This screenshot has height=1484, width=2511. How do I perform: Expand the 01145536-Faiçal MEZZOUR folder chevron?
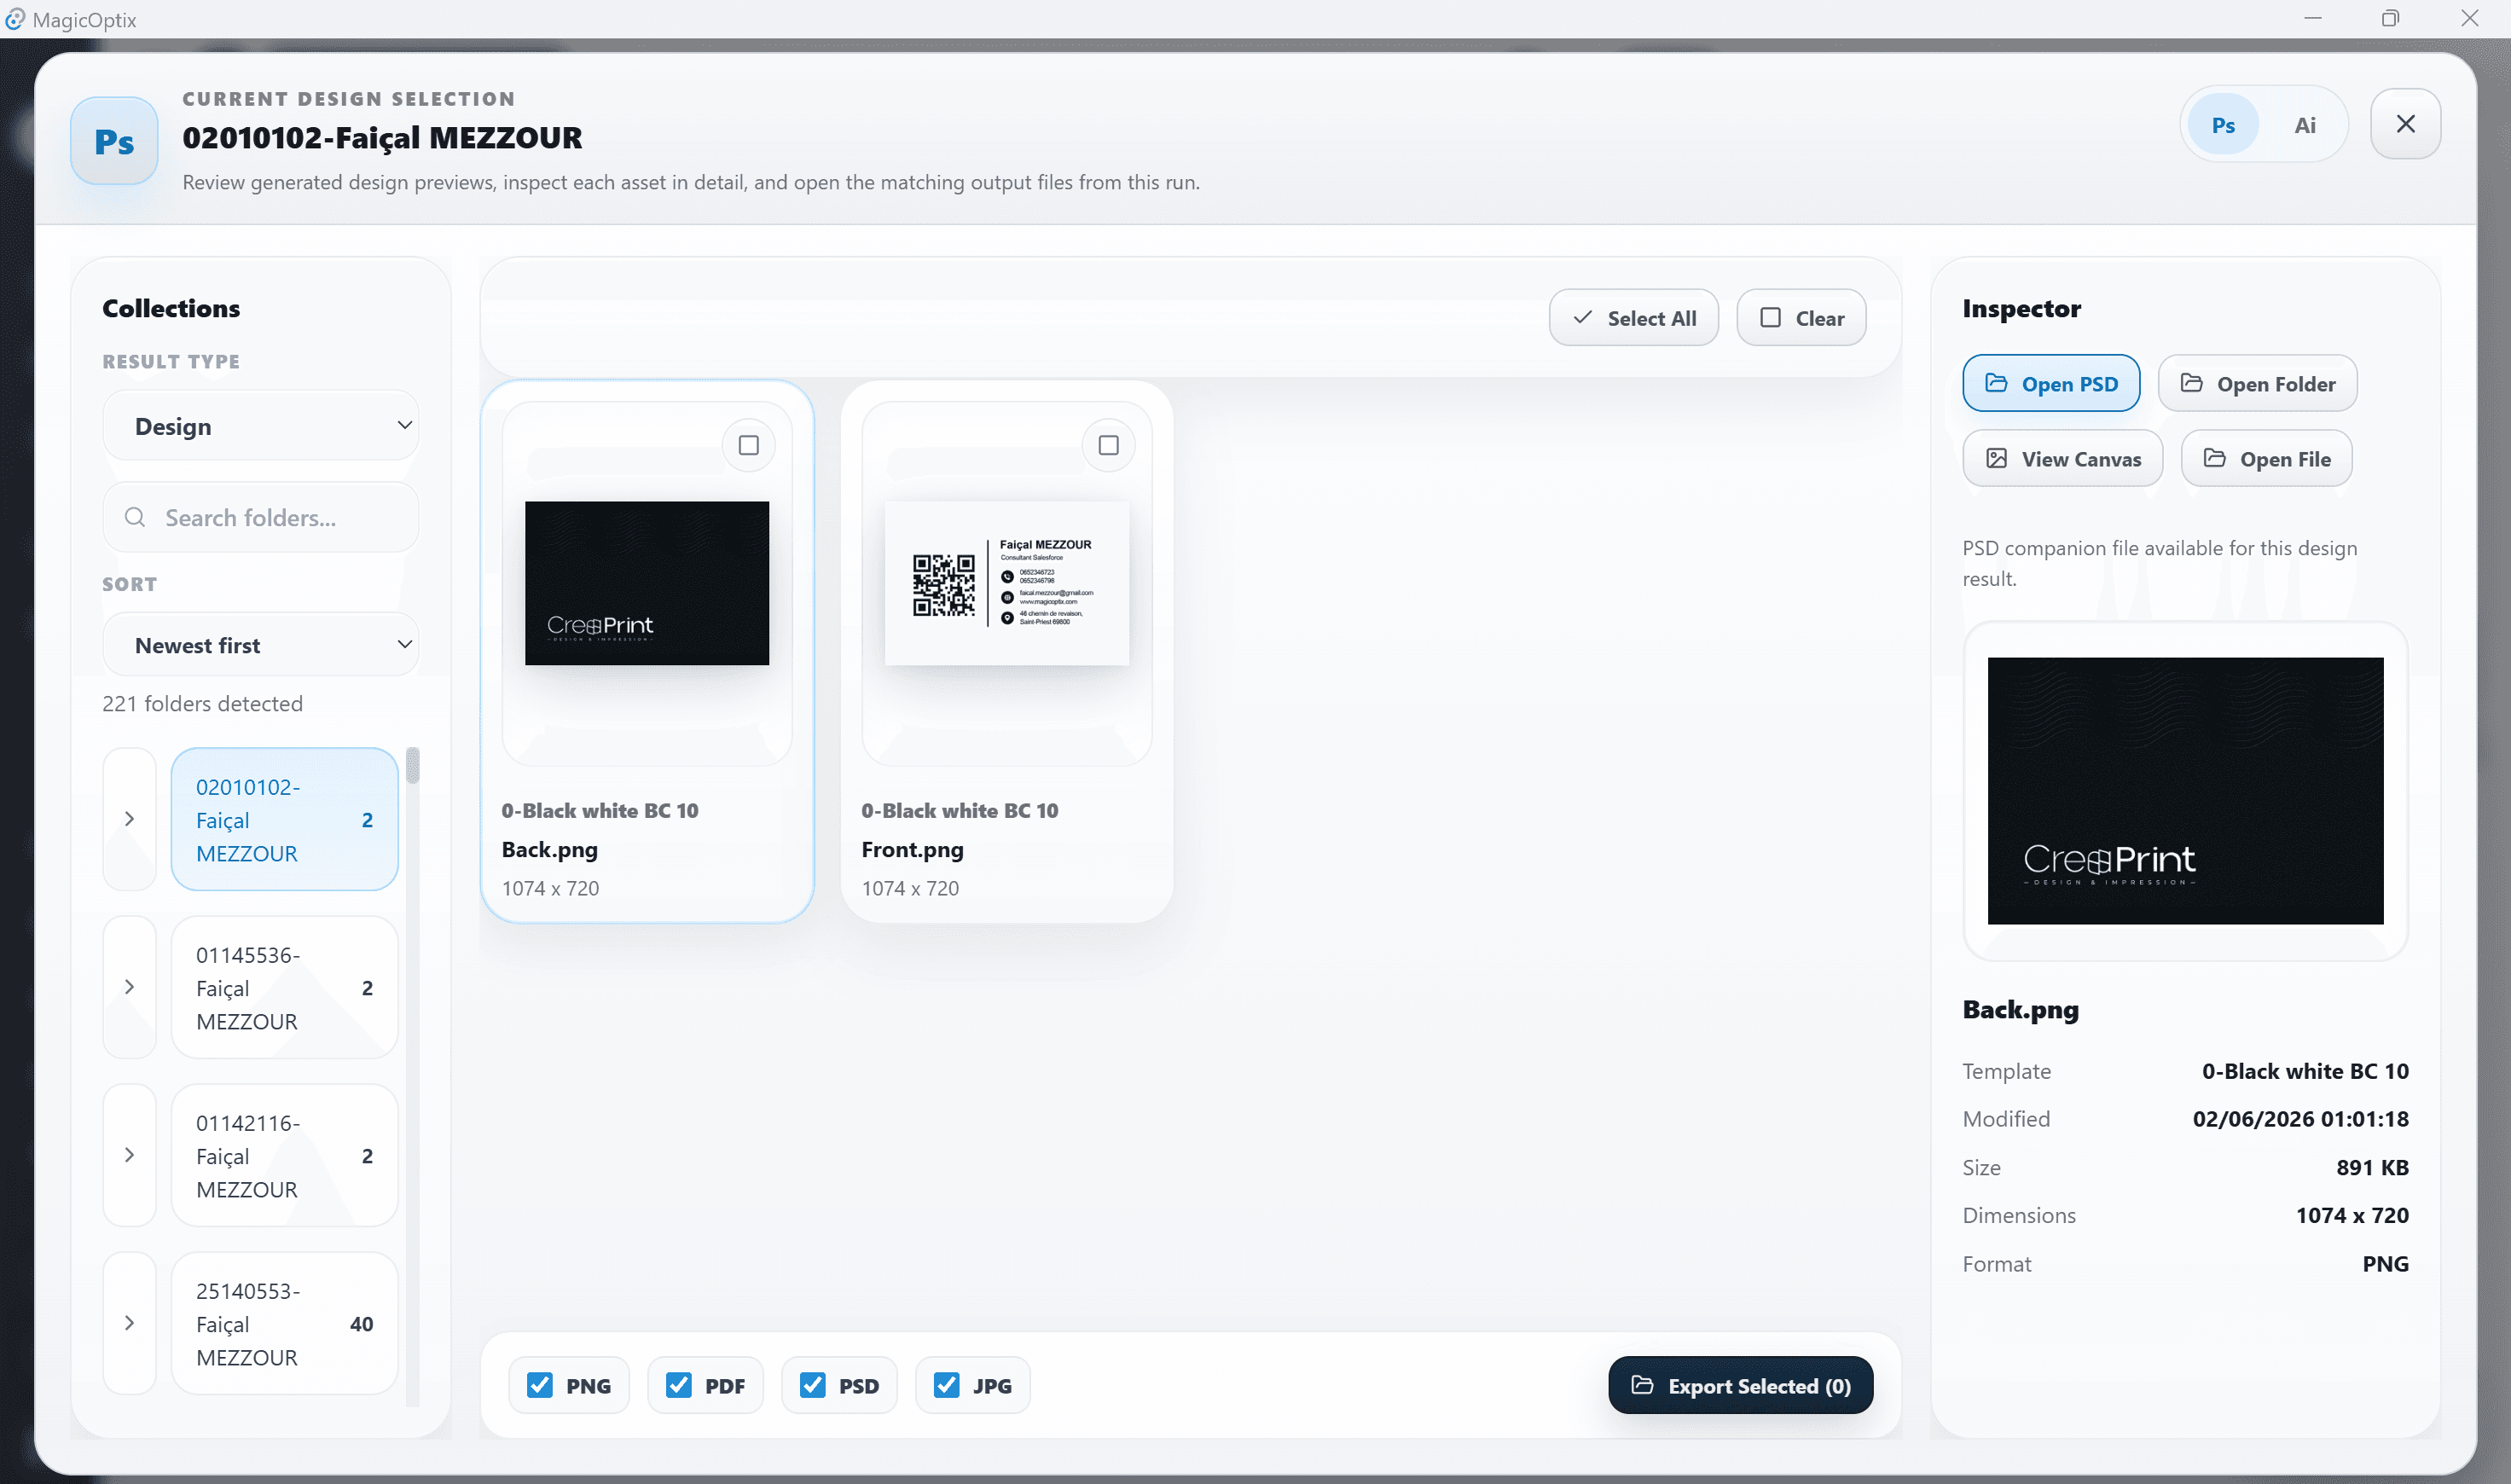click(129, 987)
